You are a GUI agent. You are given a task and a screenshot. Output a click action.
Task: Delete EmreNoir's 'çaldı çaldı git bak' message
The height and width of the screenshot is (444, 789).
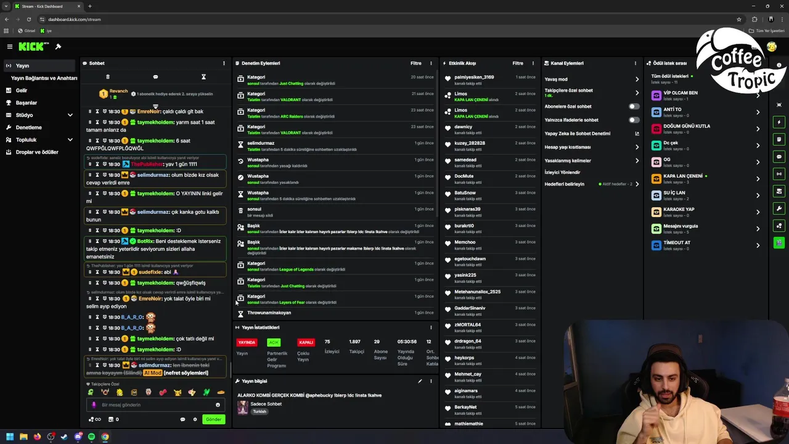[90, 112]
